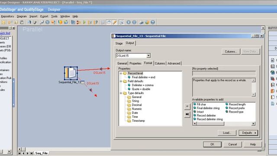
Task: Click the globe toolbar icon beside Help
Action: point(147,22)
